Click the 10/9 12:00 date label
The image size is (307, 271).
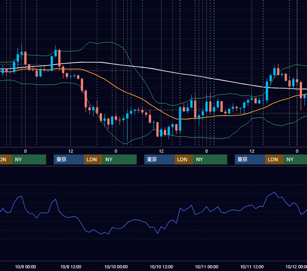tap(71, 267)
